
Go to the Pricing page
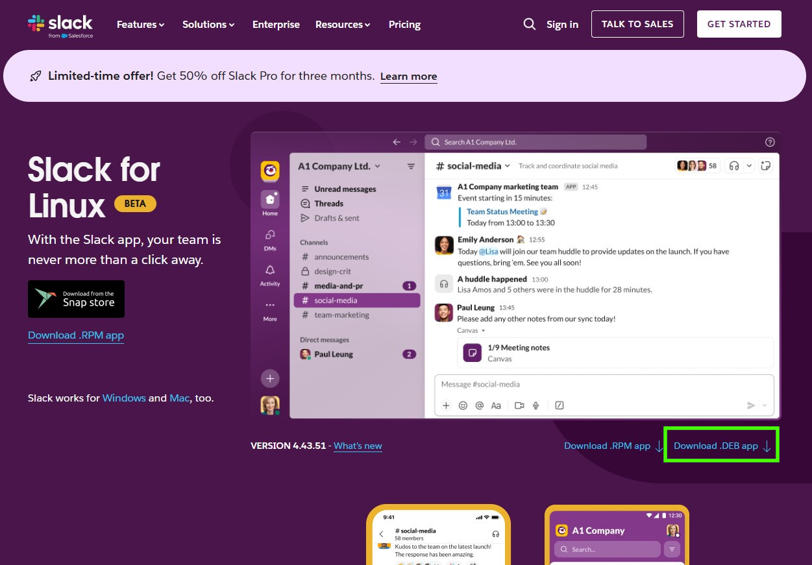[x=404, y=25]
